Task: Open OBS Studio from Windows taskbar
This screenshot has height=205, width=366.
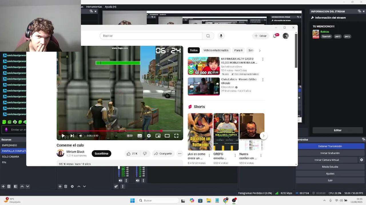Action: [234, 200]
